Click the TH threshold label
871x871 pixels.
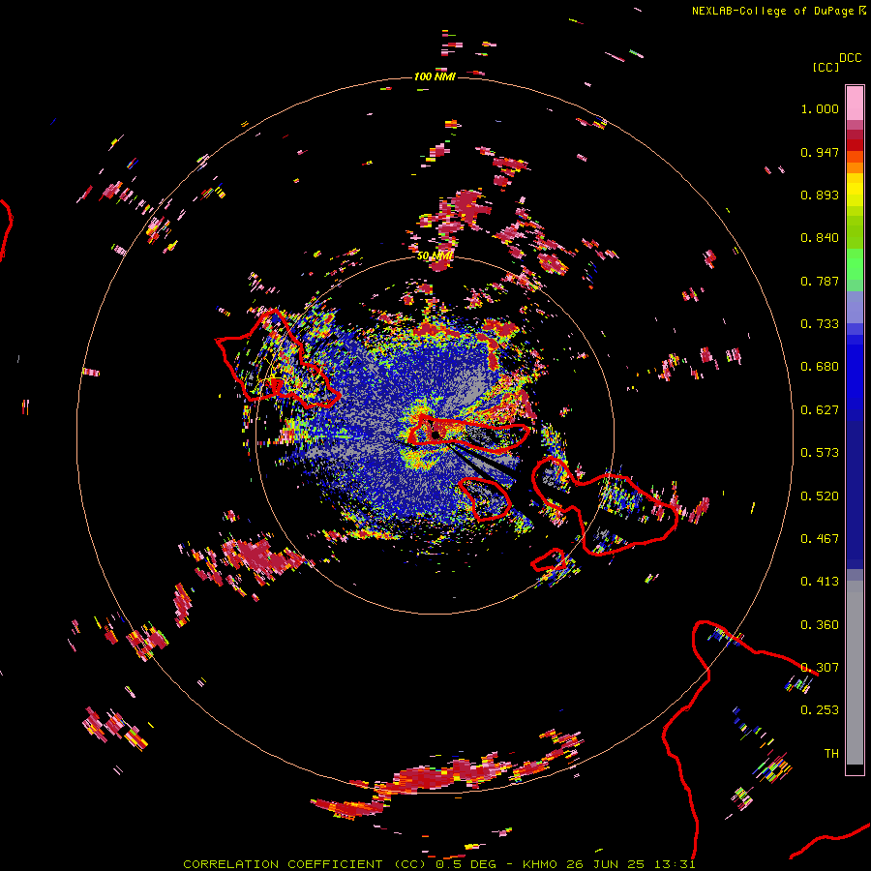point(831,754)
